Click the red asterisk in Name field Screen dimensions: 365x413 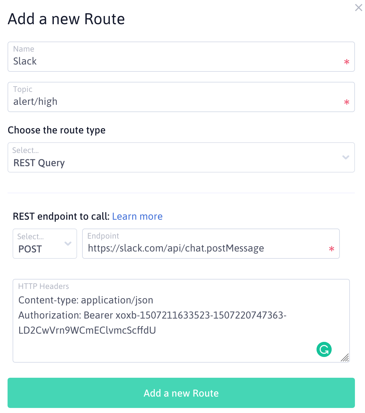(x=346, y=62)
